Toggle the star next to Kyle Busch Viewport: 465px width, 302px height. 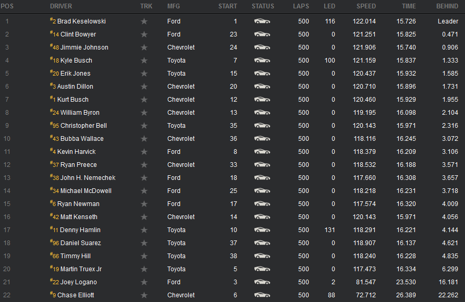point(144,61)
